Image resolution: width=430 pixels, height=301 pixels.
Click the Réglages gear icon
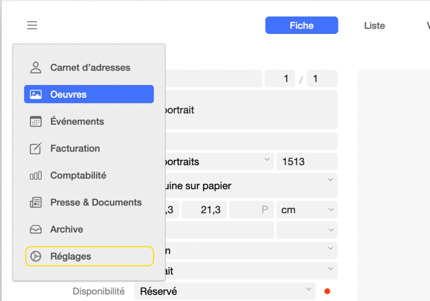36,256
